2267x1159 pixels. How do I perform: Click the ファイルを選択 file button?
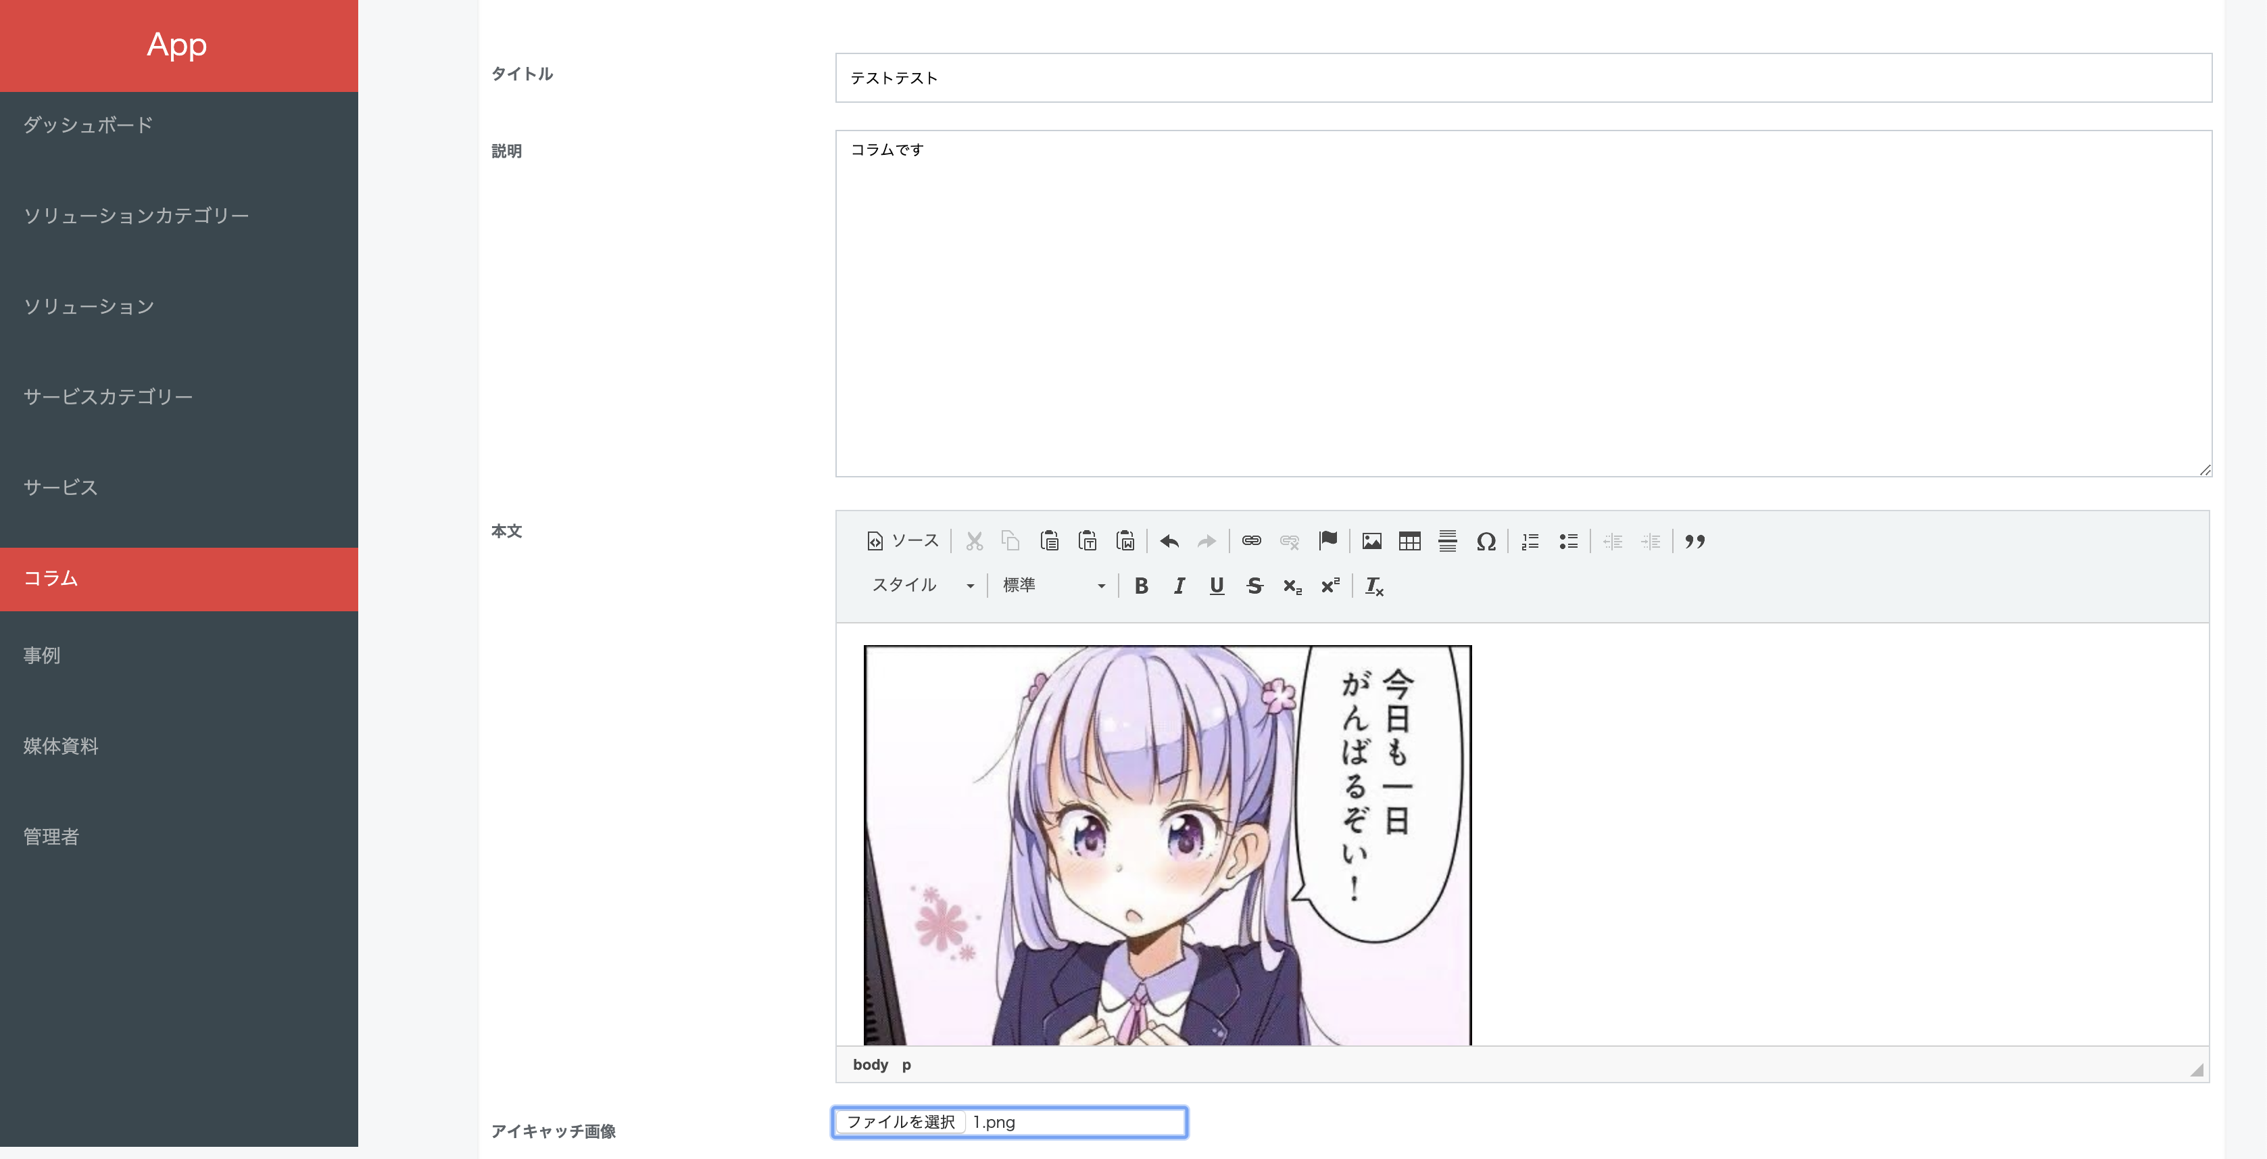click(x=900, y=1122)
